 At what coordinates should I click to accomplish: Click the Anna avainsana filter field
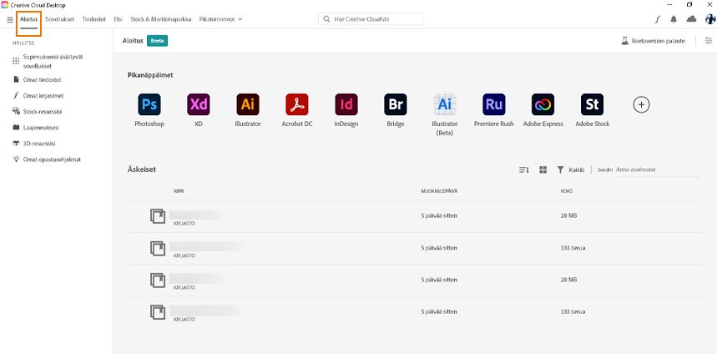coord(657,169)
